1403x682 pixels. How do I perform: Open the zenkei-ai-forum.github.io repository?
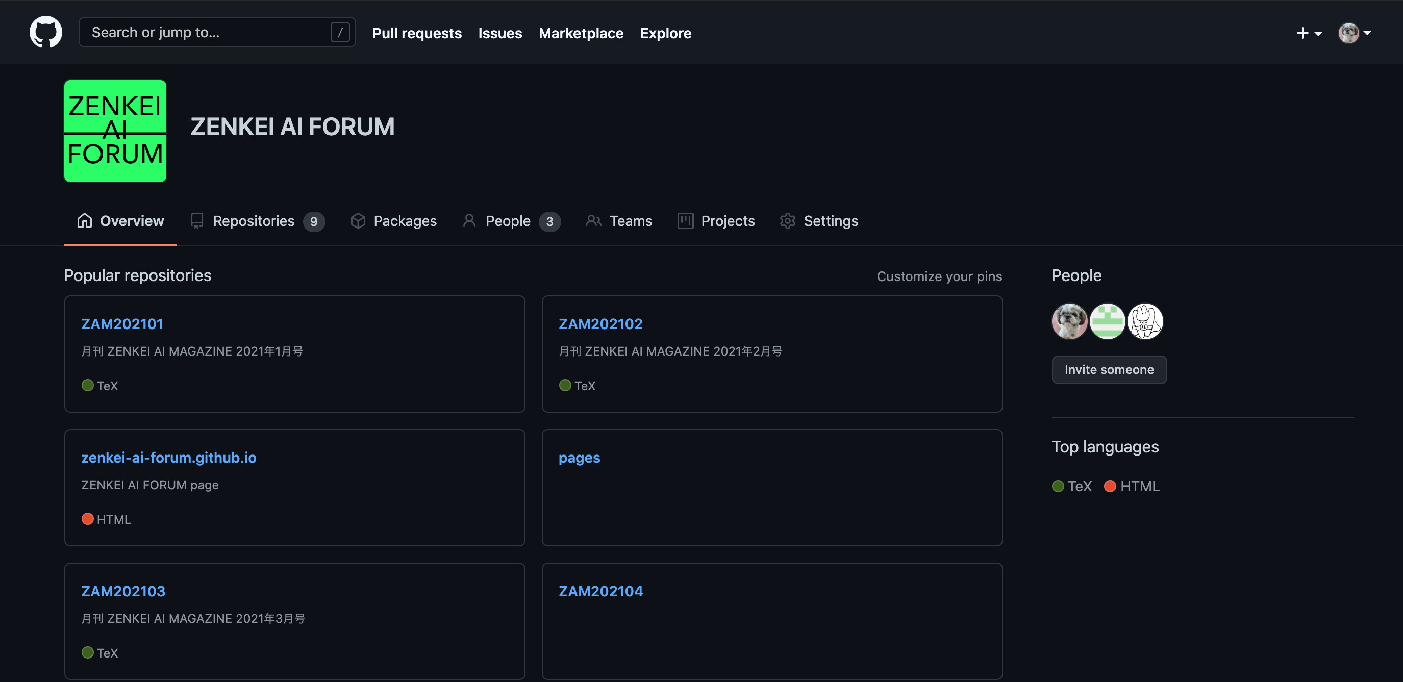(x=168, y=457)
